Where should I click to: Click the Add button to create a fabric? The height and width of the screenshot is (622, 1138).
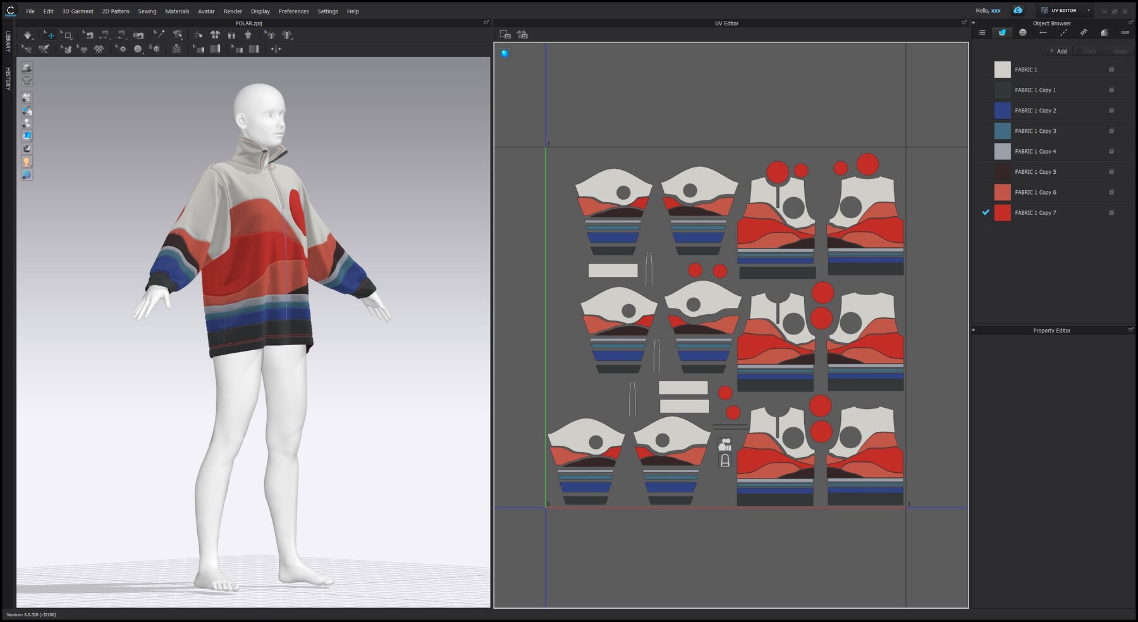click(x=1058, y=51)
